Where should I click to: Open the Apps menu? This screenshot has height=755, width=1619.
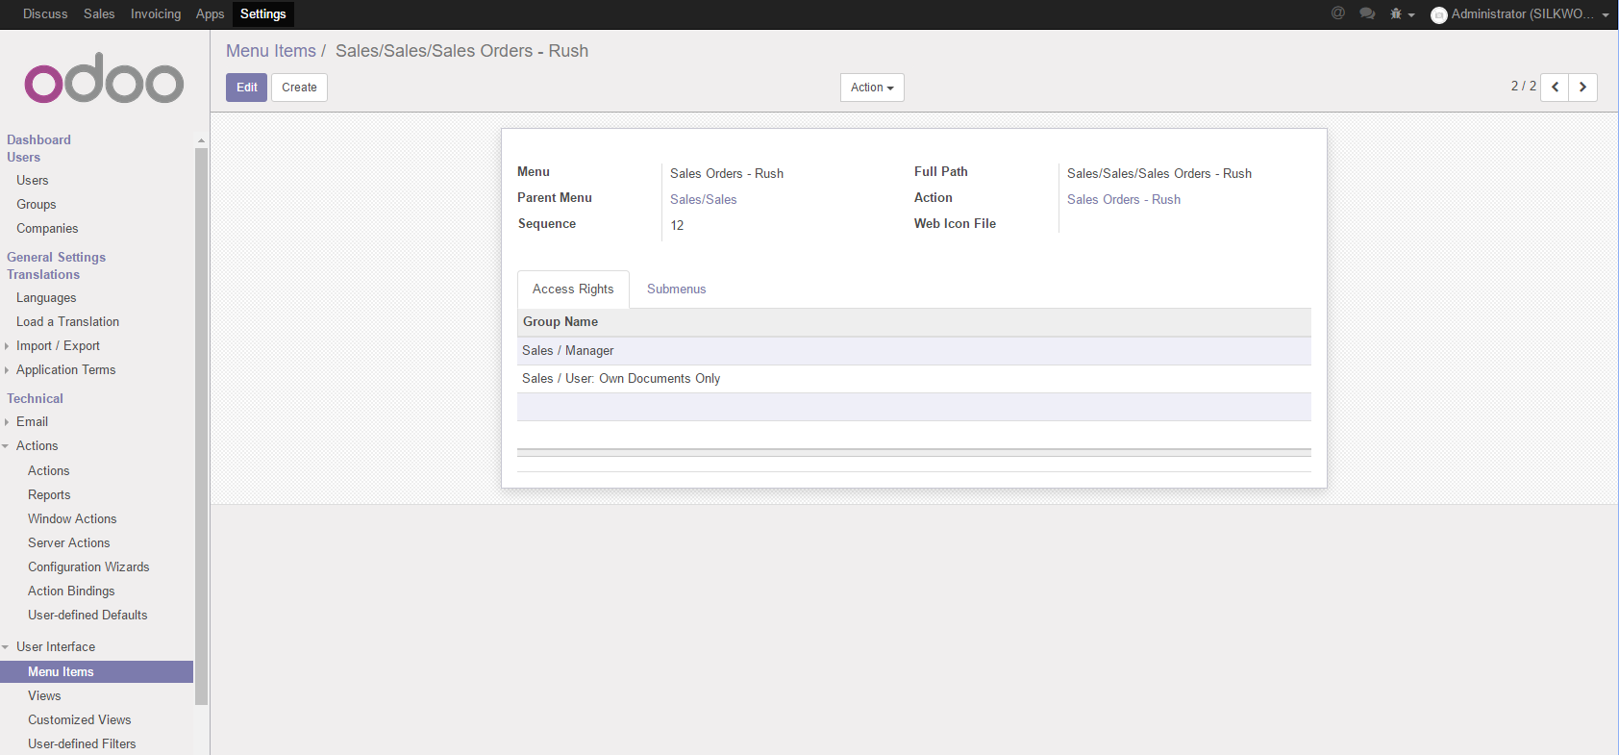210,14
